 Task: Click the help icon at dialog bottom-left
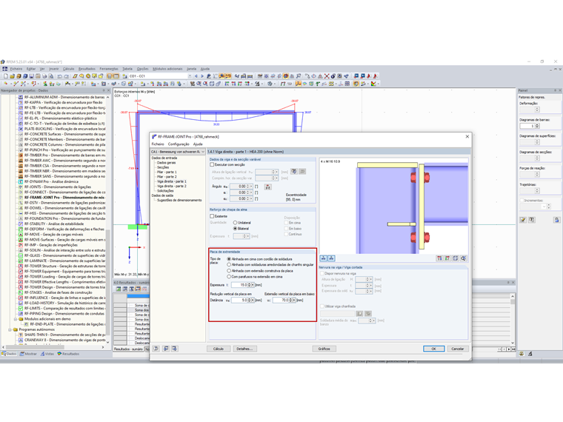(156, 349)
